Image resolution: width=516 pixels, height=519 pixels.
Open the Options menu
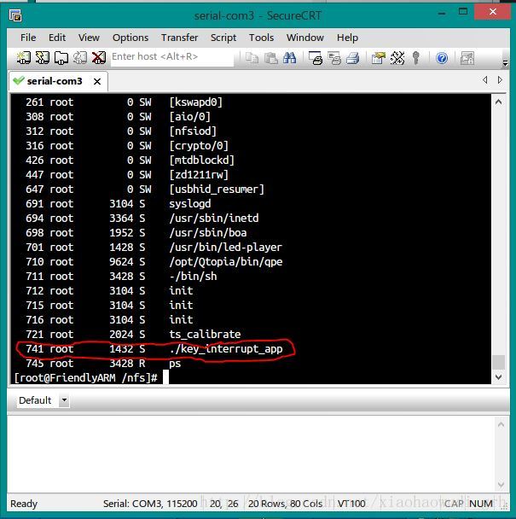(130, 38)
